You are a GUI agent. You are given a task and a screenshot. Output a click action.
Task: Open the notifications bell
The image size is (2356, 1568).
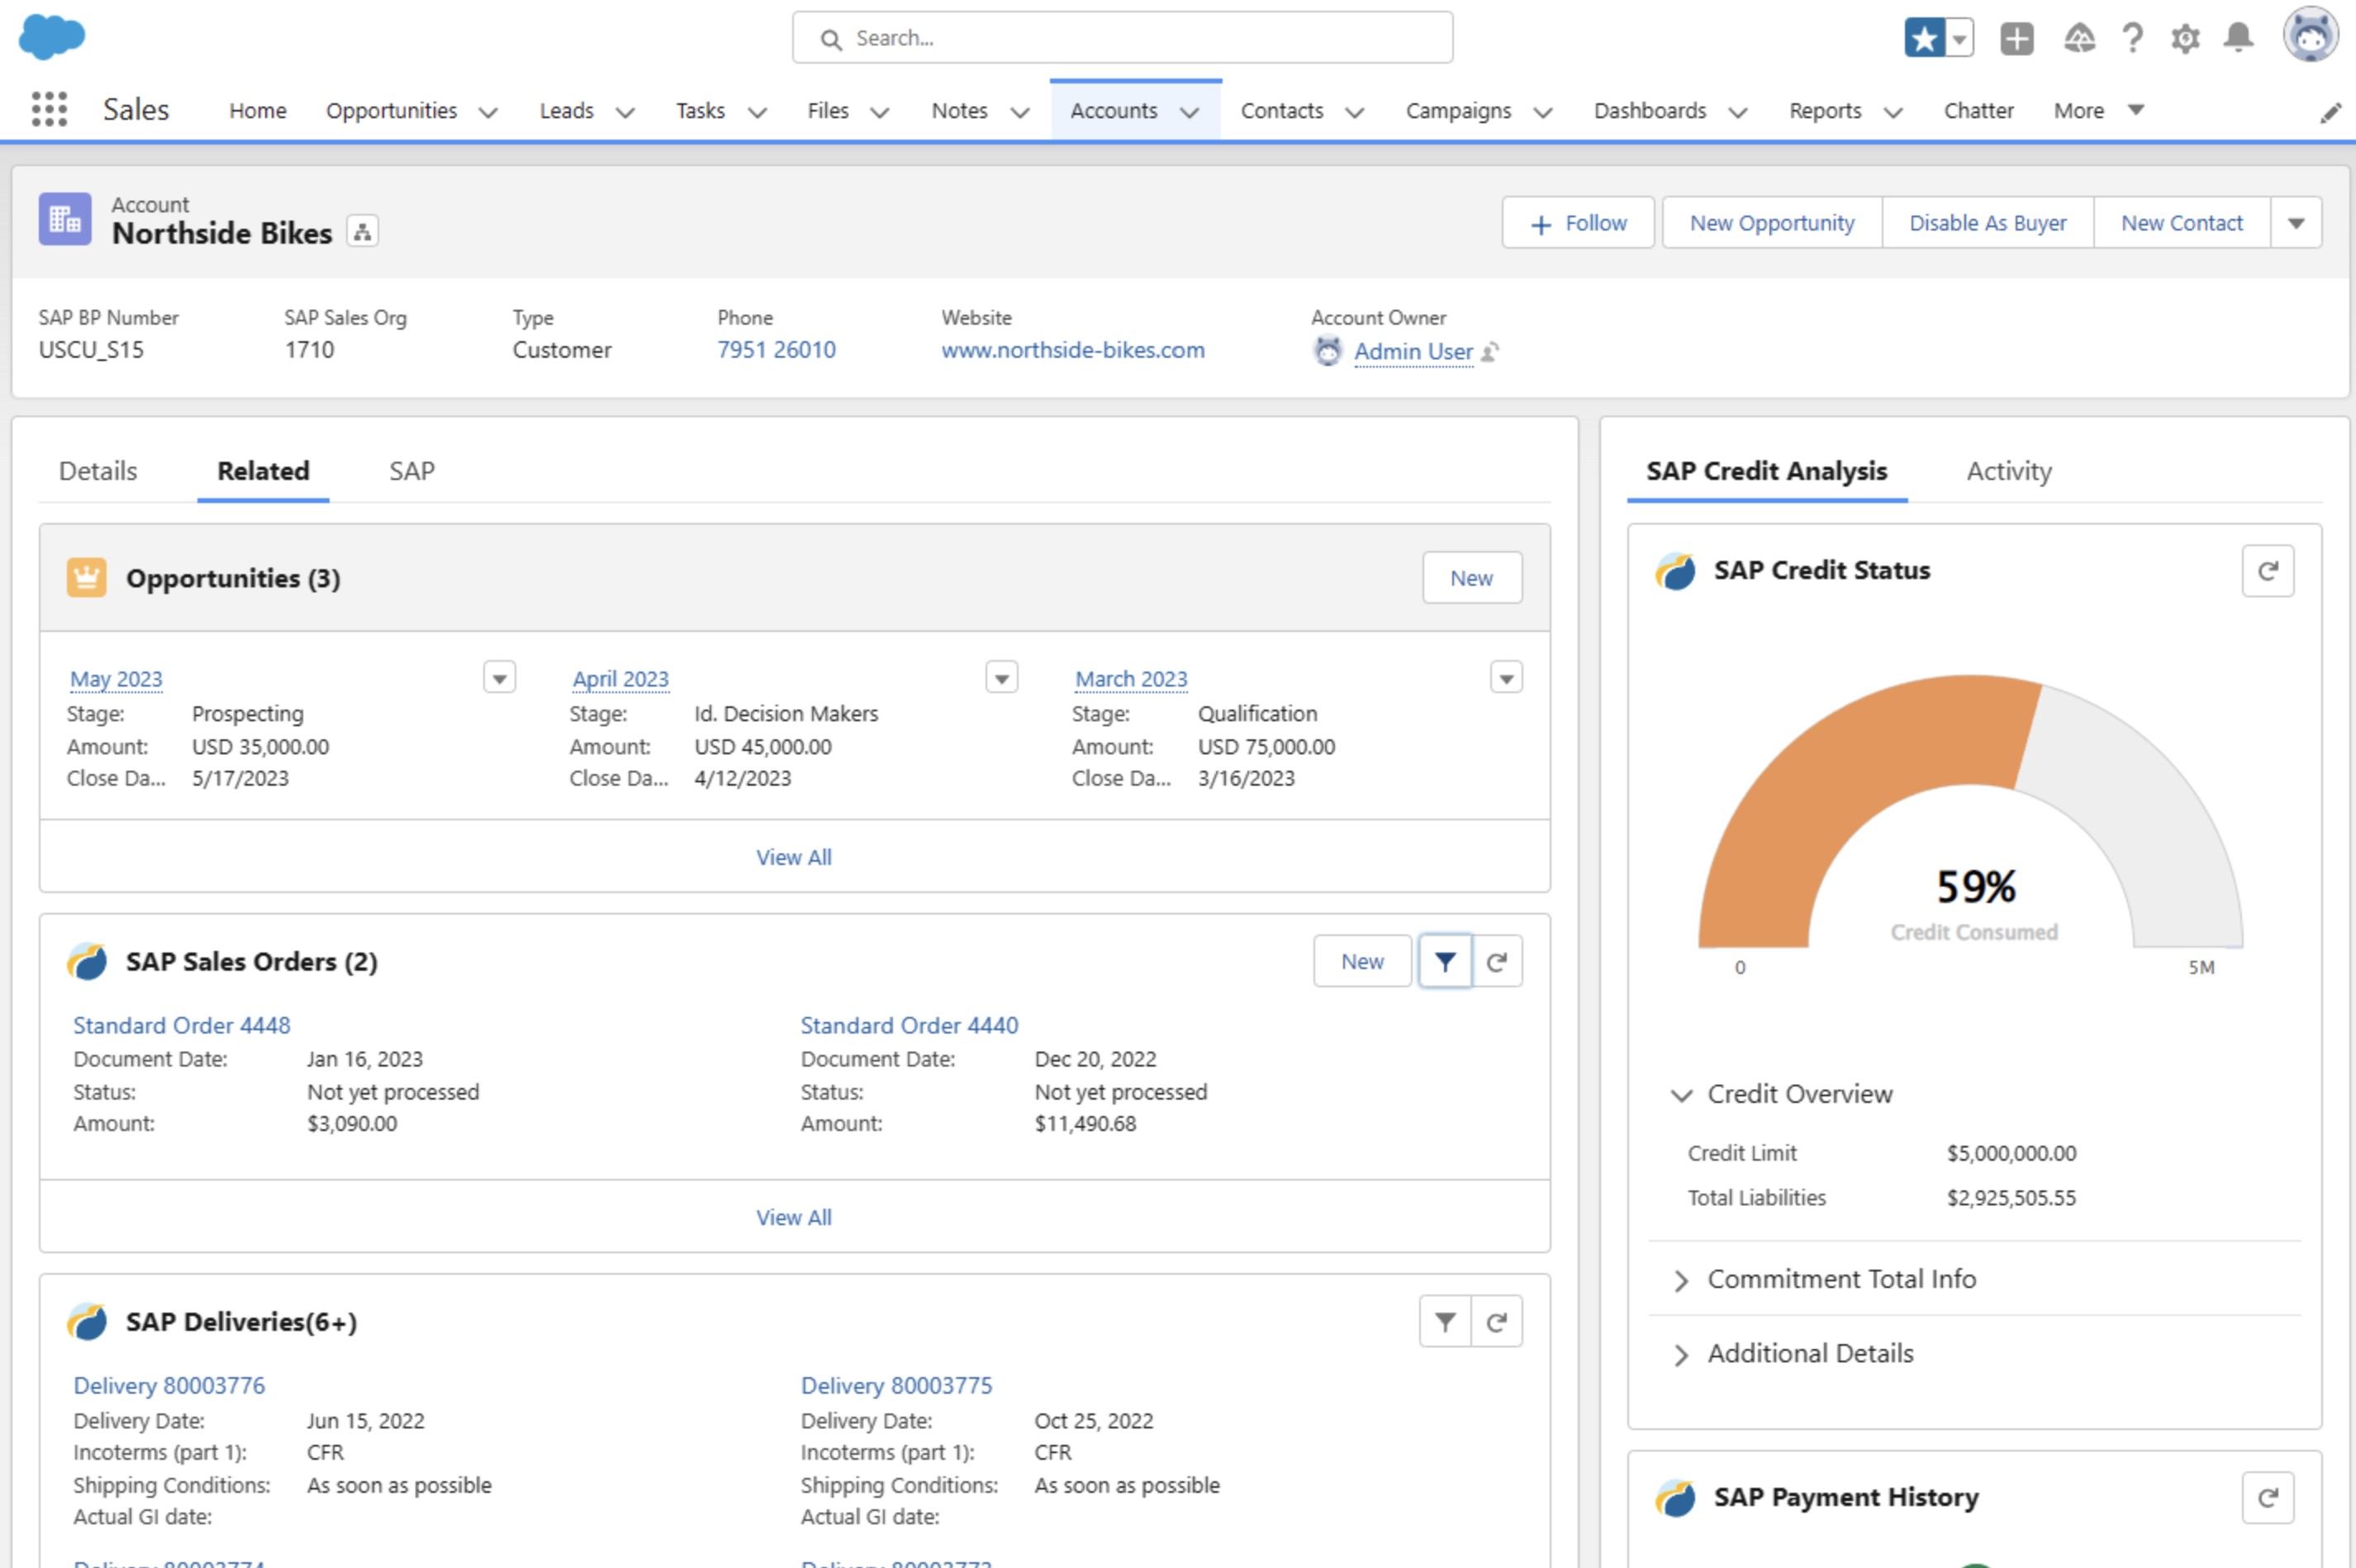tap(2238, 38)
